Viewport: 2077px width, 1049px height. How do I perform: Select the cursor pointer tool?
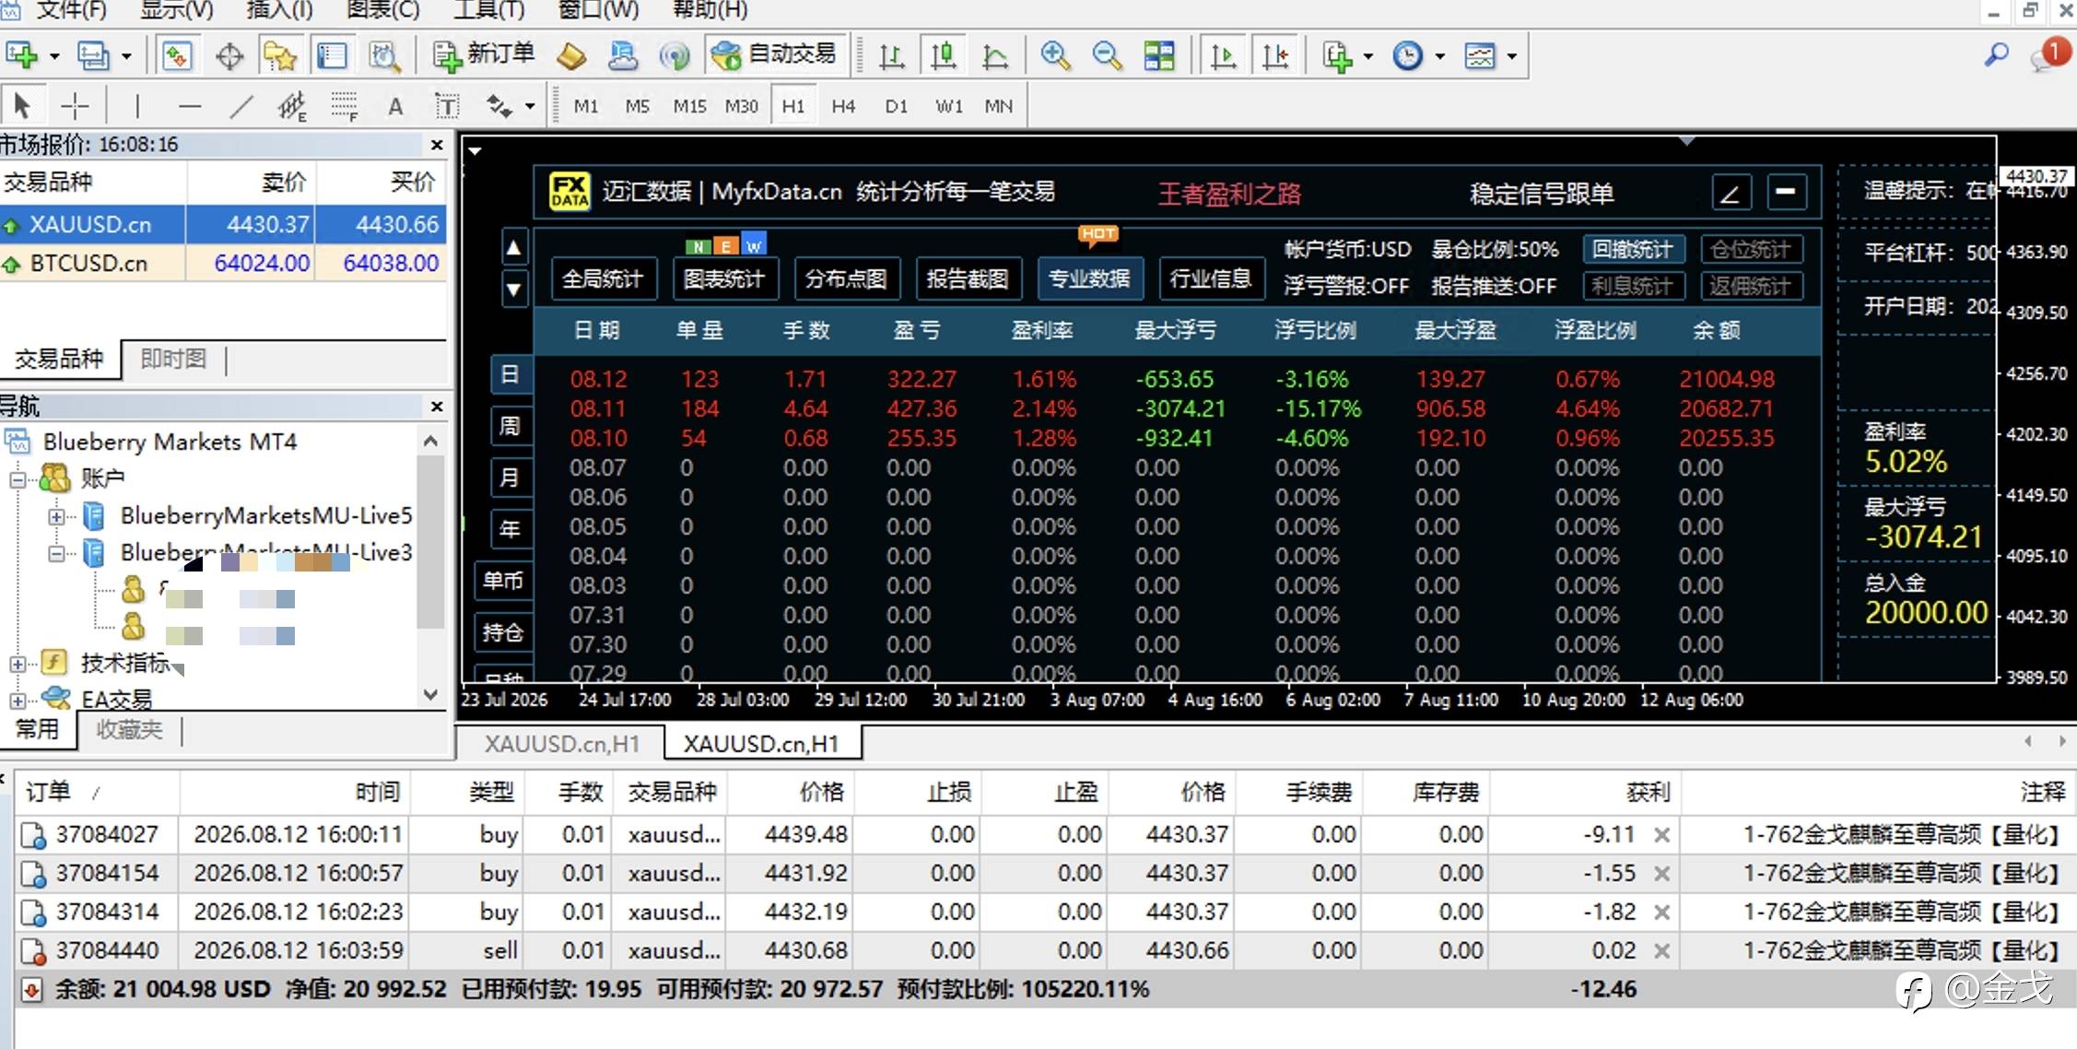(x=22, y=106)
